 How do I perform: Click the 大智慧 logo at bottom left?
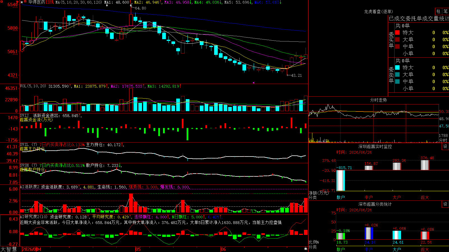[9, 249]
